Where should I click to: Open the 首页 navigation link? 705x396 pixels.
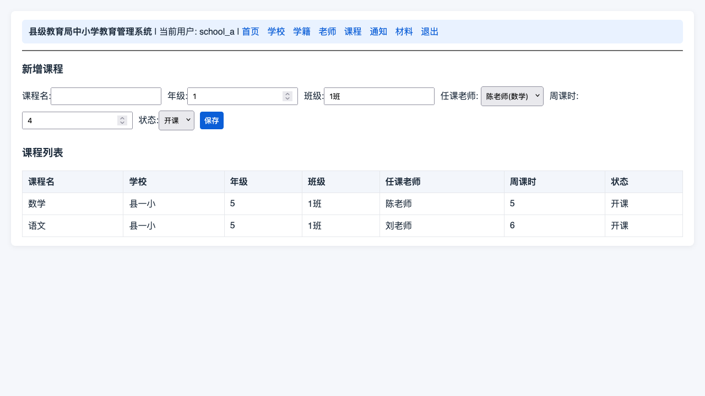251,31
